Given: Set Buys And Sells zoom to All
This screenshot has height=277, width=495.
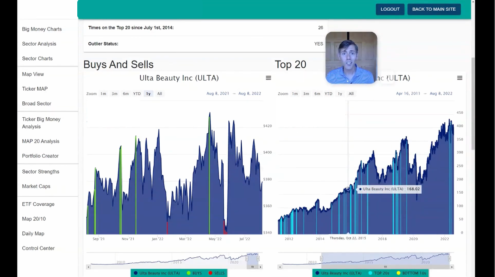Looking at the screenshot, I should [x=160, y=94].
